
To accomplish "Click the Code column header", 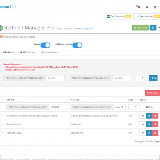I will (x=131, y=100).
